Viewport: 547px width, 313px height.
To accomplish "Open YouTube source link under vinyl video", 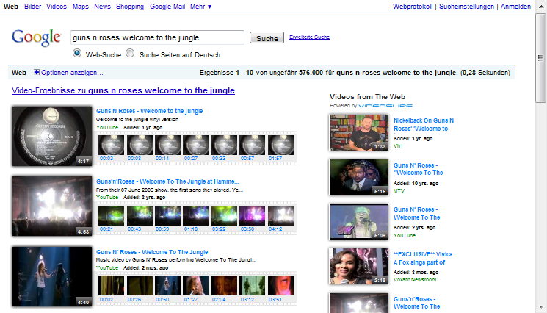I will tap(107, 127).
